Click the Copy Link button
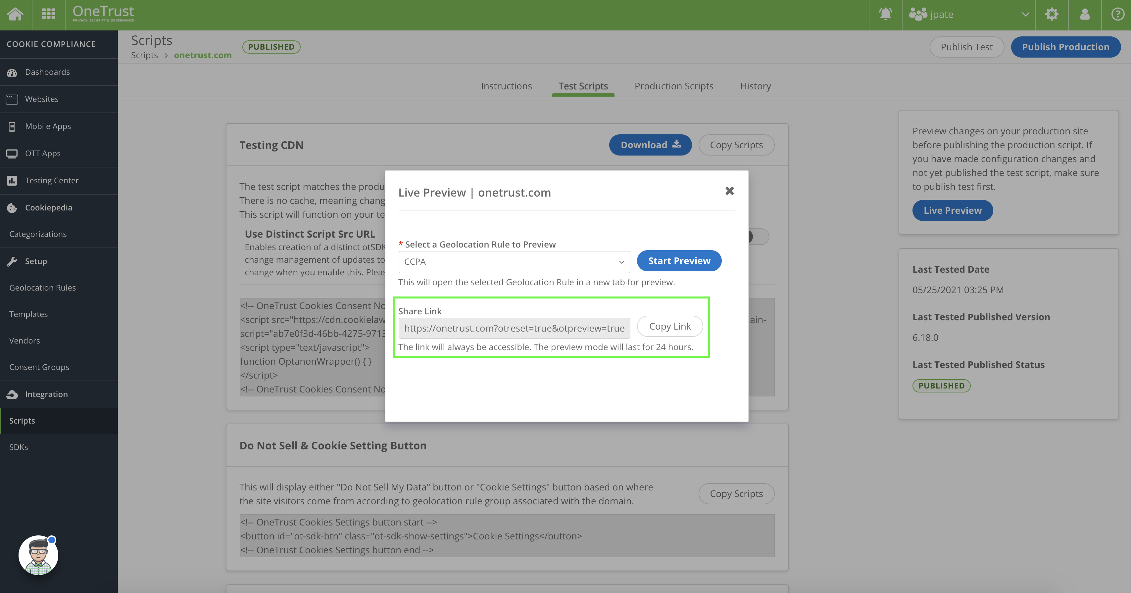The width and height of the screenshot is (1131, 593). (x=669, y=326)
